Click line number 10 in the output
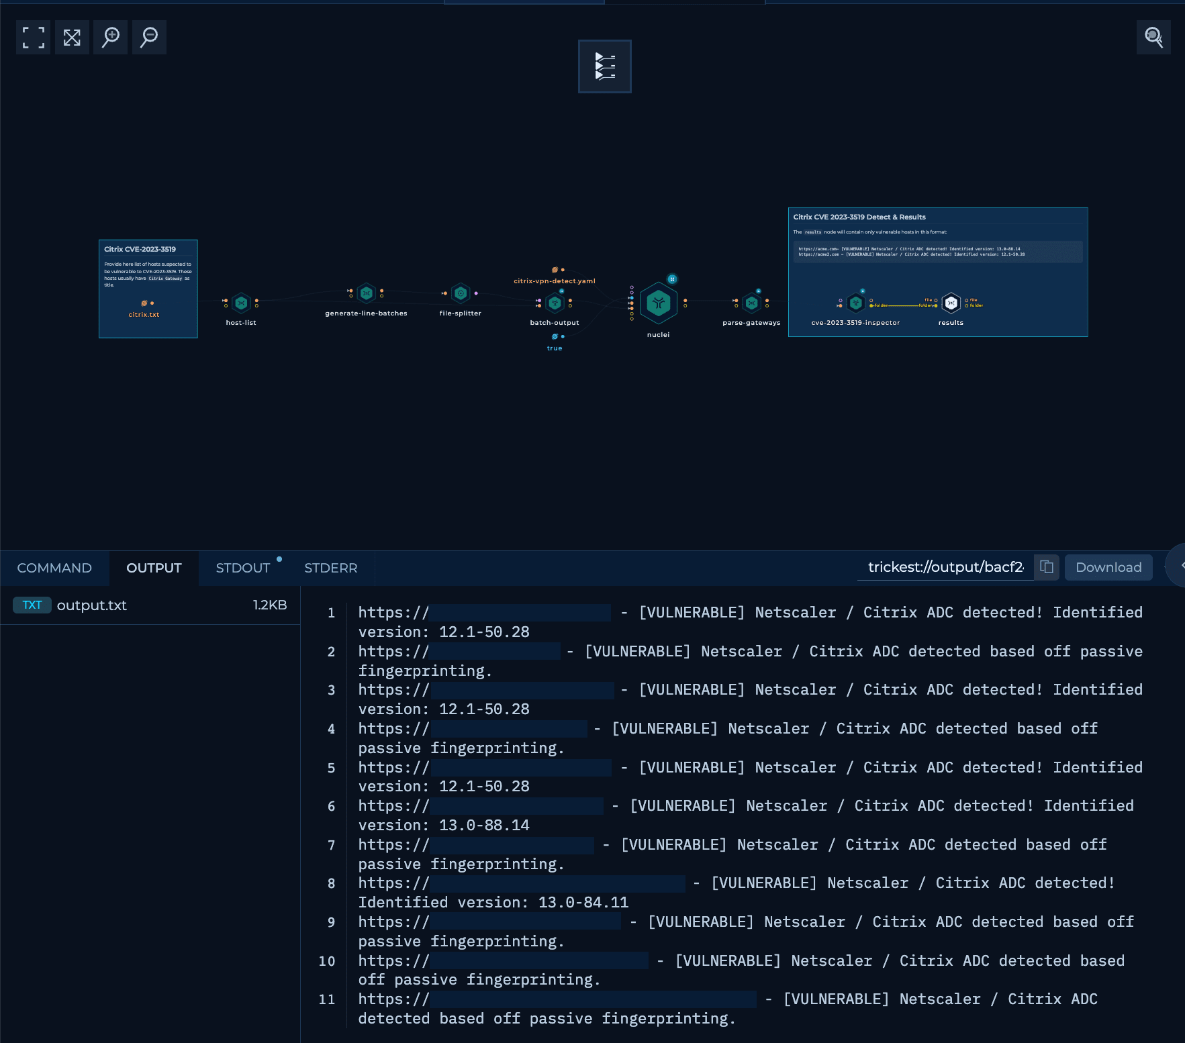 coord(327,961)
